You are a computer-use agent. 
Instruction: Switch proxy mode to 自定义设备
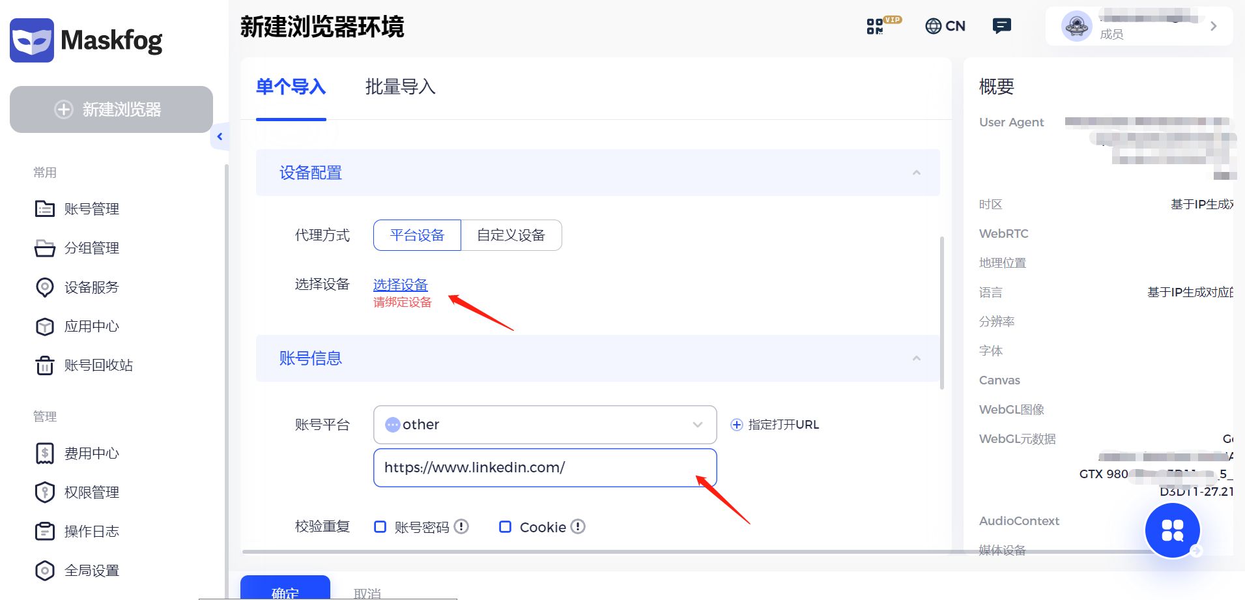511,235
